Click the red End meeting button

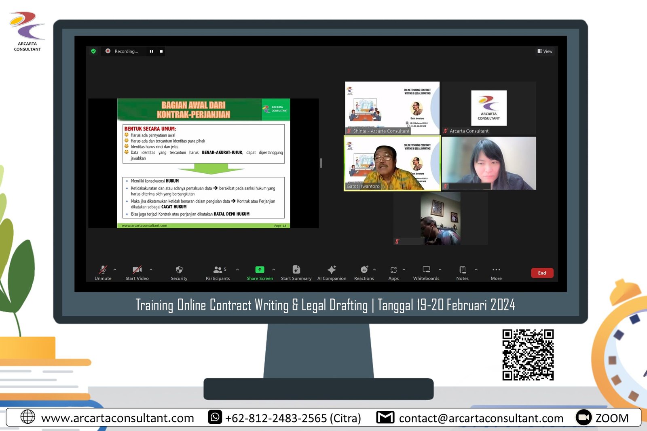pos(542,273)
